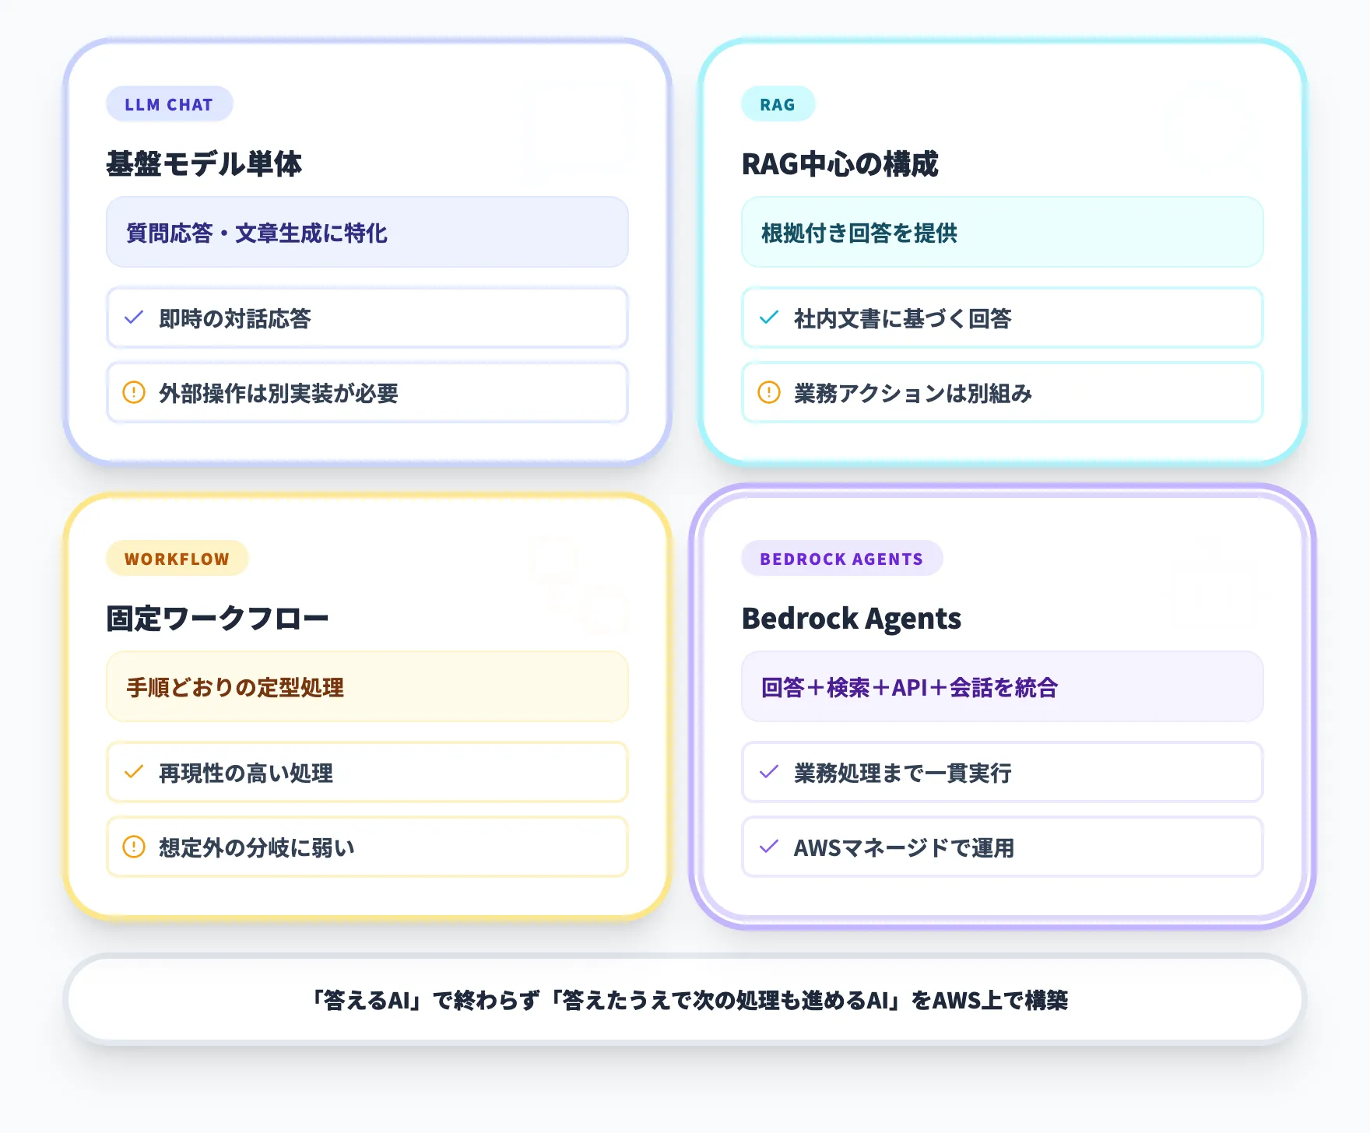Click the checkmark icon beside 社内文書に基づく回答

pos(769,317)
